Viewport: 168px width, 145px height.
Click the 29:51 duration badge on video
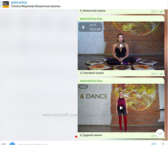pos(83,86)
